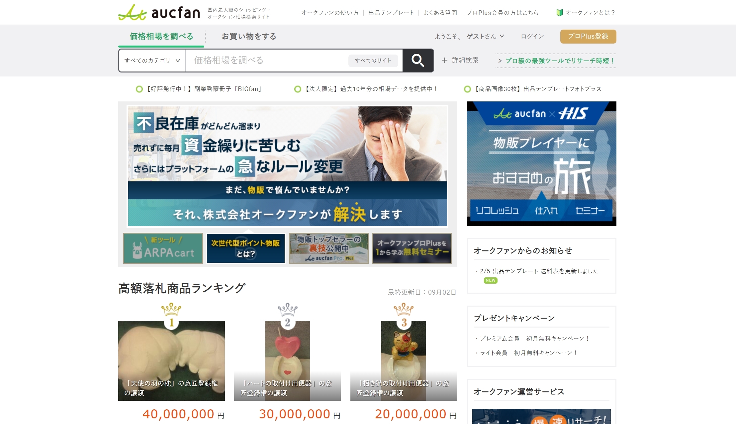Image resolution: width=736 pixels, height=424 pixels.
Task: Focus the 価格相場を調べる search field
Action: 266,61
